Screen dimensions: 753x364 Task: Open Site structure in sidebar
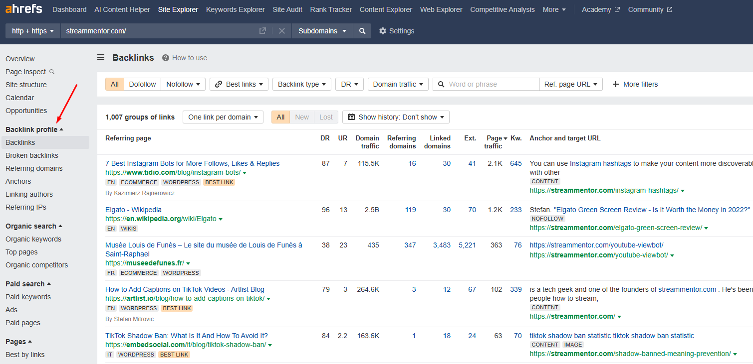pos(26,85)
